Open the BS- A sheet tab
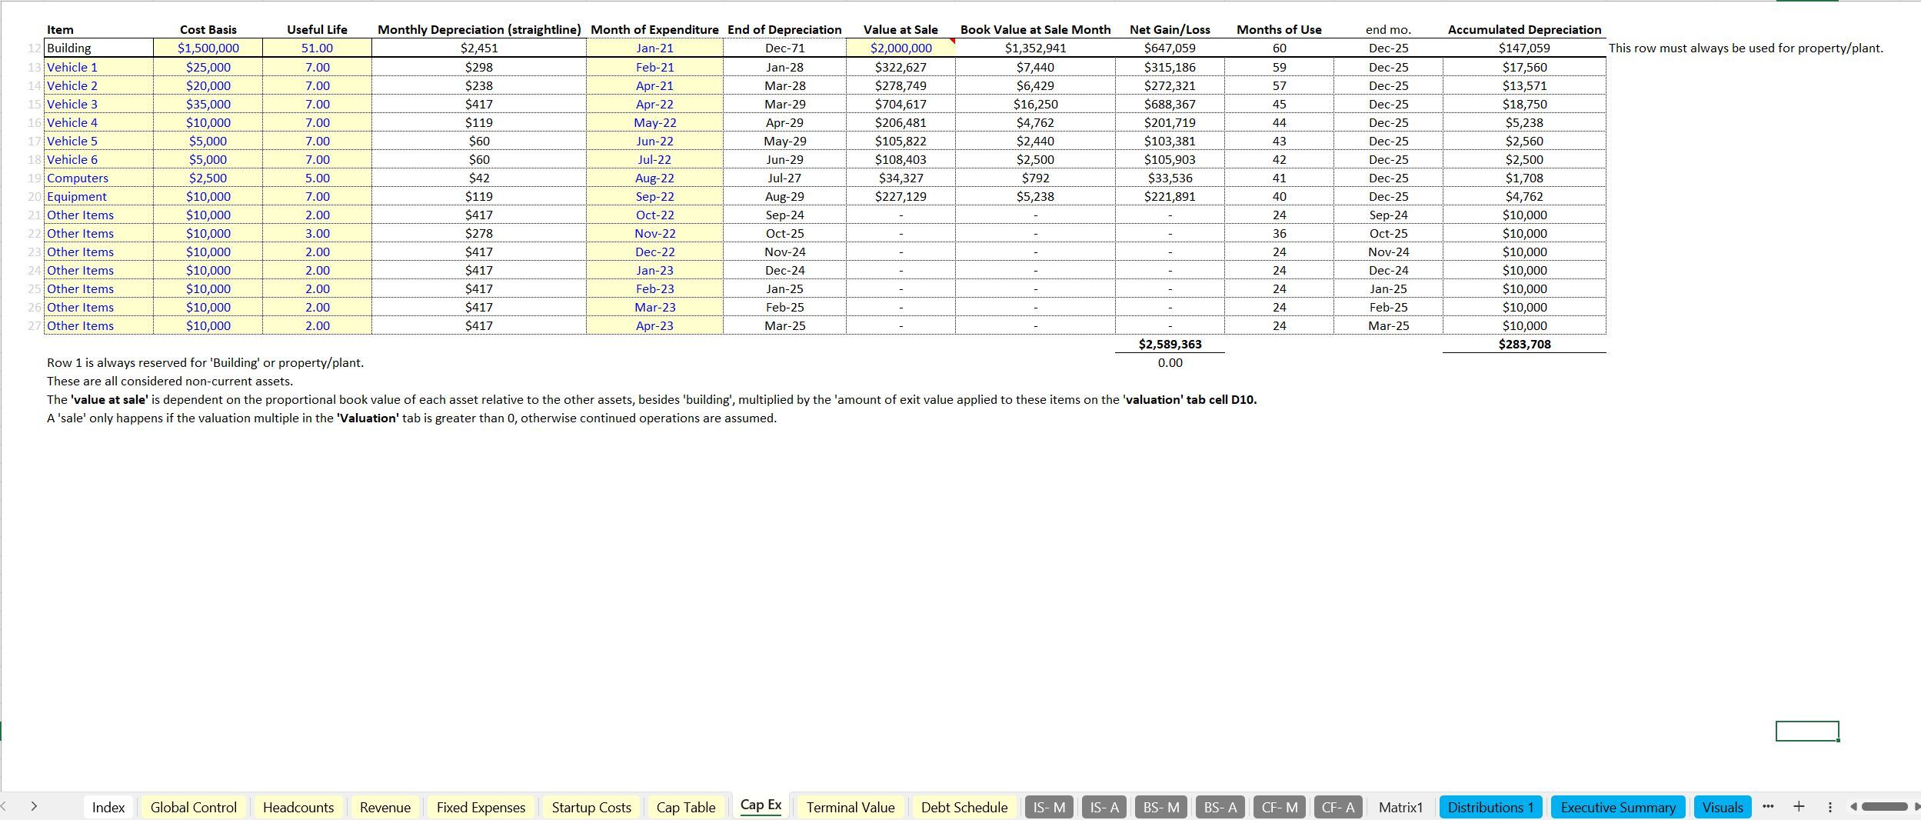The height and width of the screenshot is (820, 1921). pyautogui.click(x=1220, y=807)
